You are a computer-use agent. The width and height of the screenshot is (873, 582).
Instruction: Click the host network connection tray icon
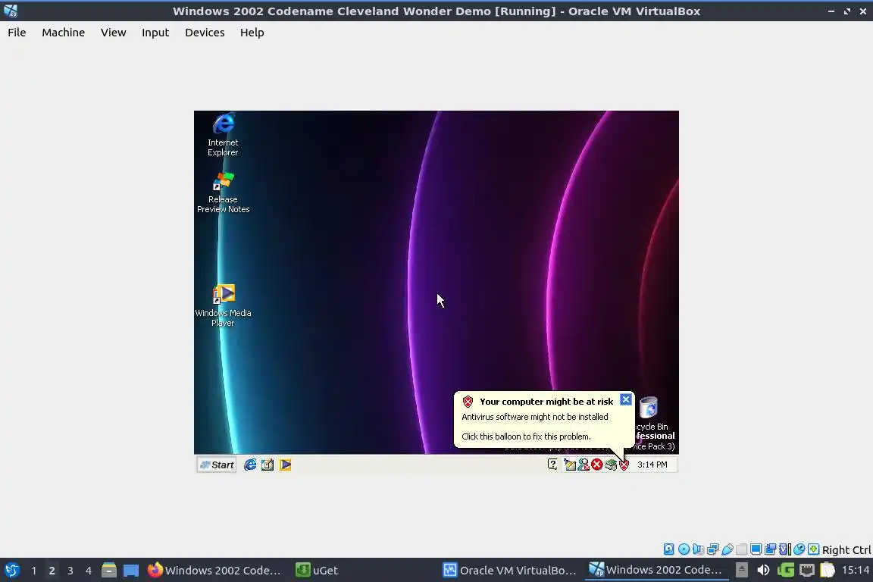point(807,571)
